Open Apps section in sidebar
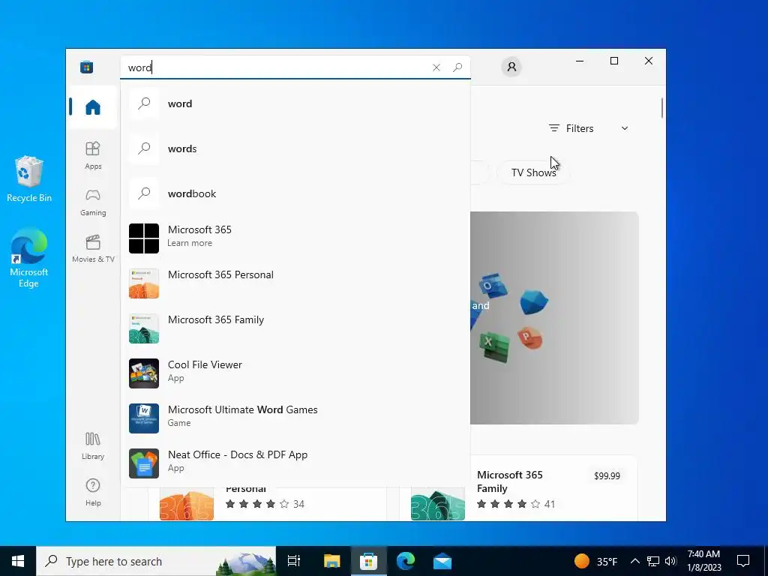Image resolution: width=768 pixels, height=576 pixels. pyautogui.click(x=93, y=155)
